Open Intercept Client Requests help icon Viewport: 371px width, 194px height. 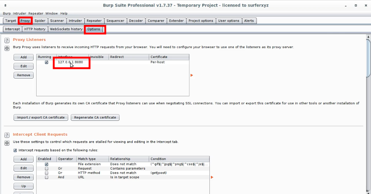tap(7, 135)
